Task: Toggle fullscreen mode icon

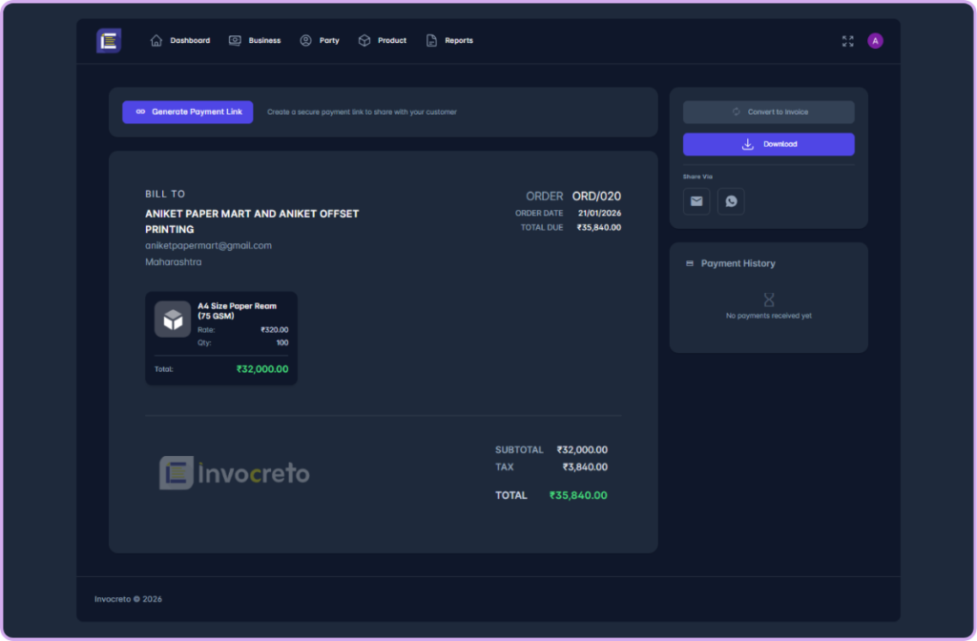Action: [847, 41]
